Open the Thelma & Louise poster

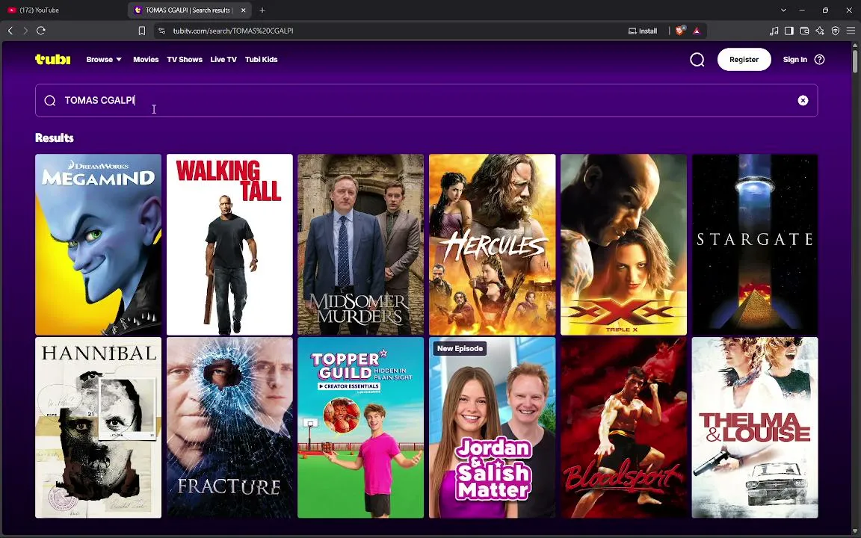tap(755, 427)
